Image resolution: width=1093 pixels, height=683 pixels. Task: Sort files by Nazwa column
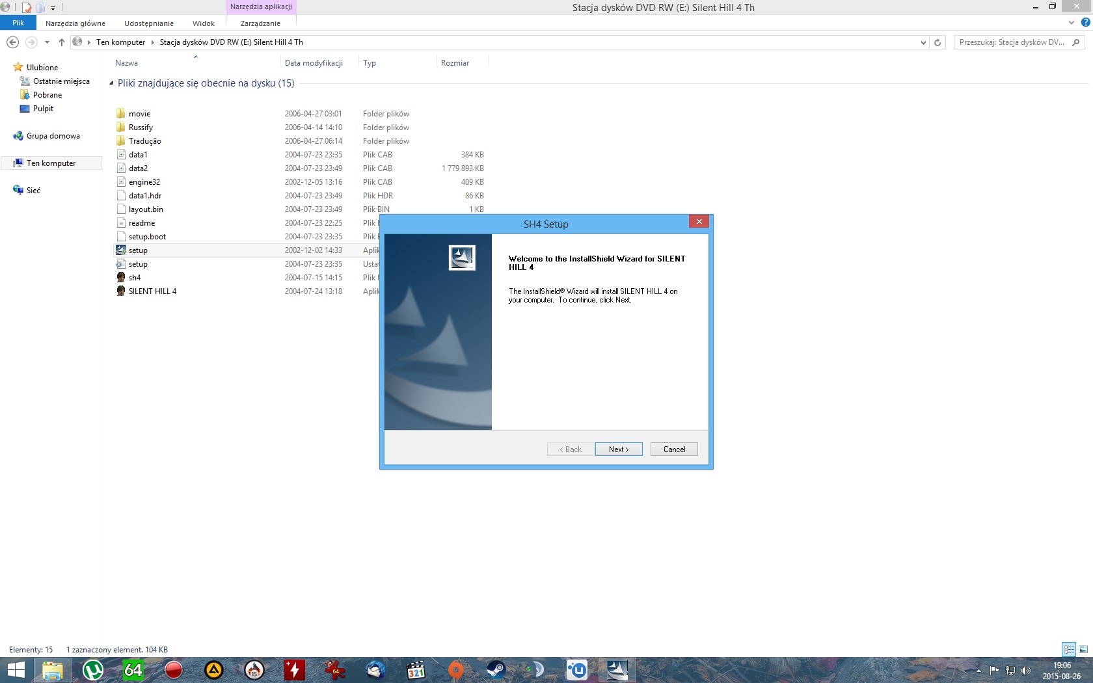click(126, 63)
